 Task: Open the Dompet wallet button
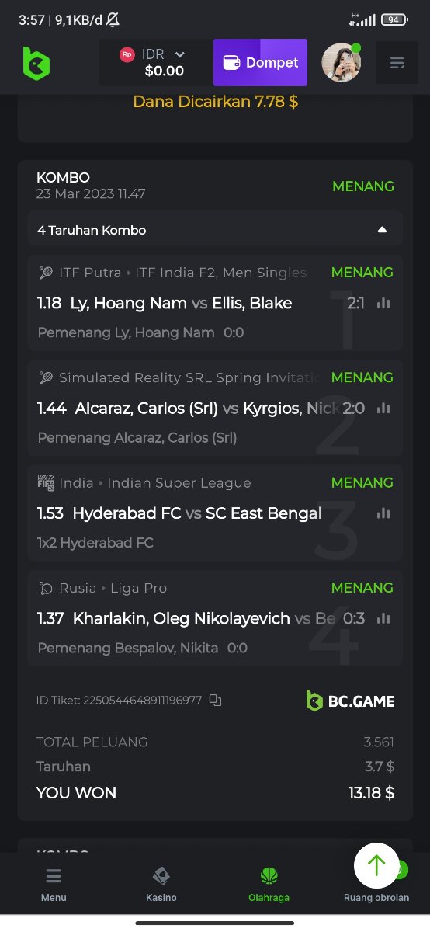click(260, 63)
